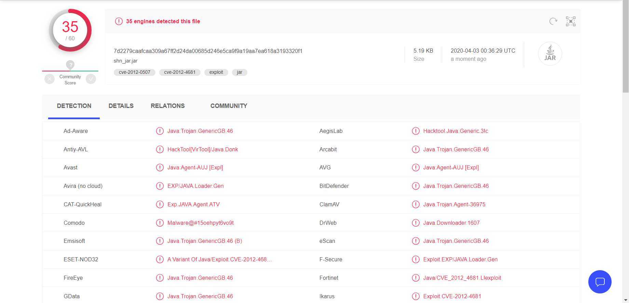Click the warning icon in the Ikarus row
Image resolution: width=629 pixels, height=303 pixels.
point(415,296)
